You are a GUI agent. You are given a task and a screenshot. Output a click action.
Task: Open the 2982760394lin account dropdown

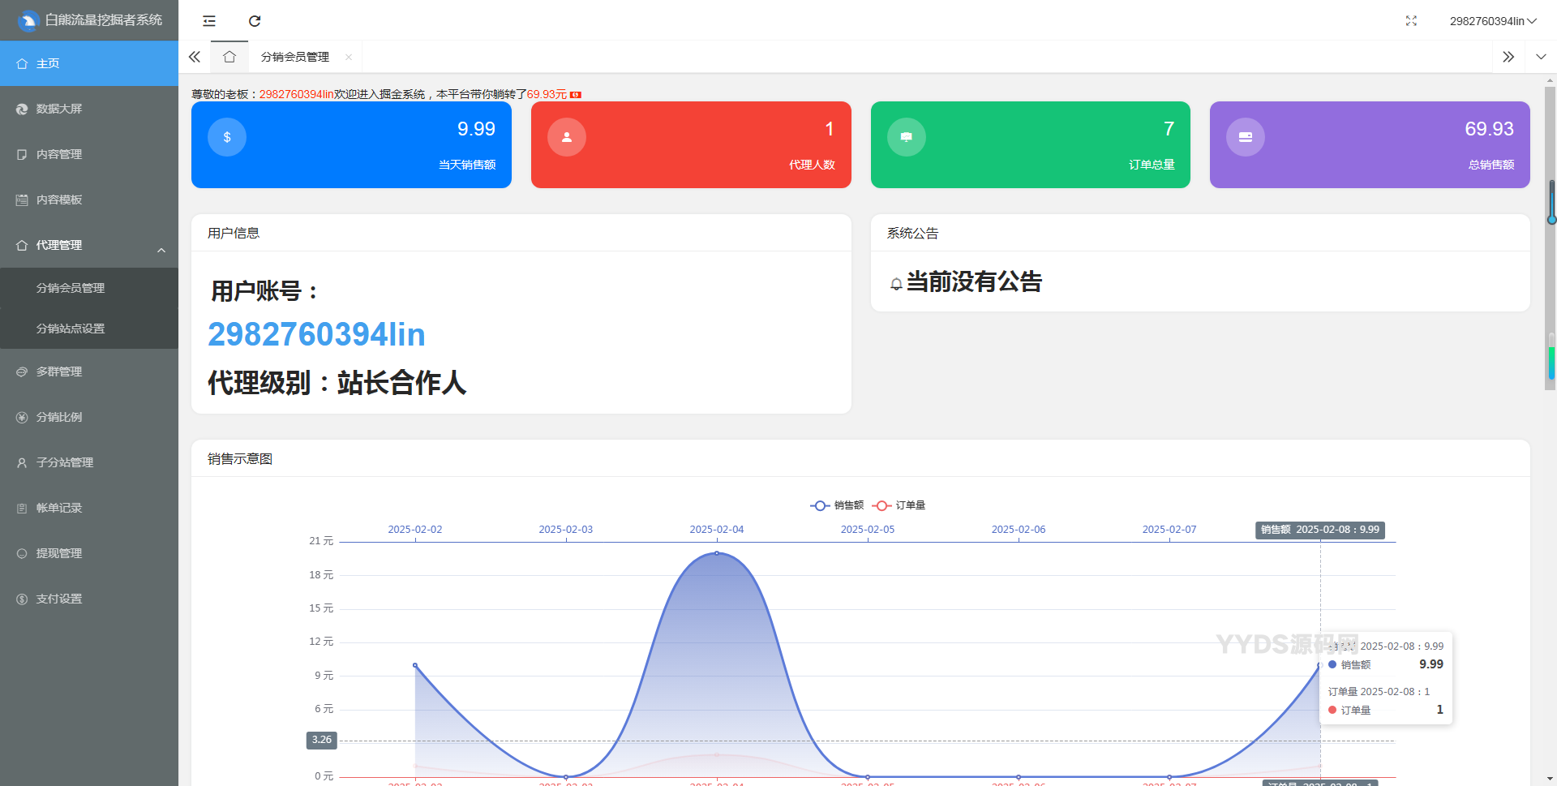(1492, 21)
